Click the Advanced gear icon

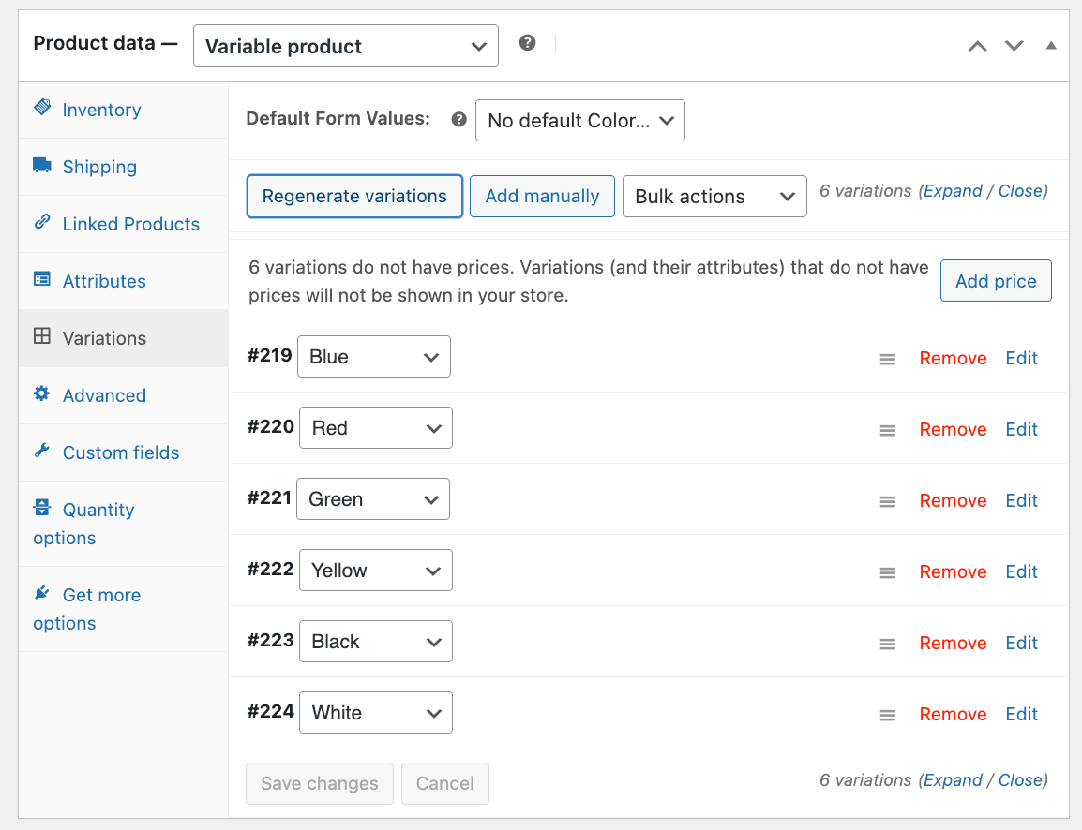tap(42, 393)
